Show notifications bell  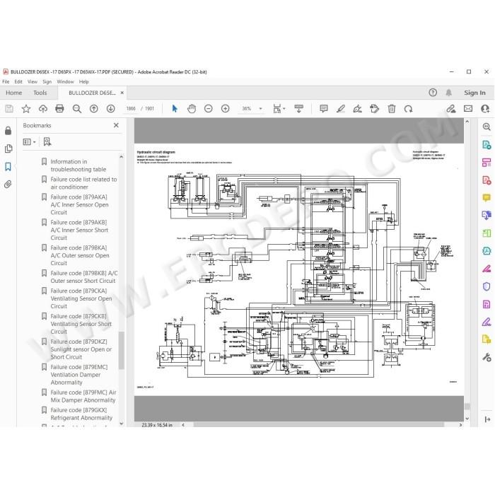click(448, 93)
